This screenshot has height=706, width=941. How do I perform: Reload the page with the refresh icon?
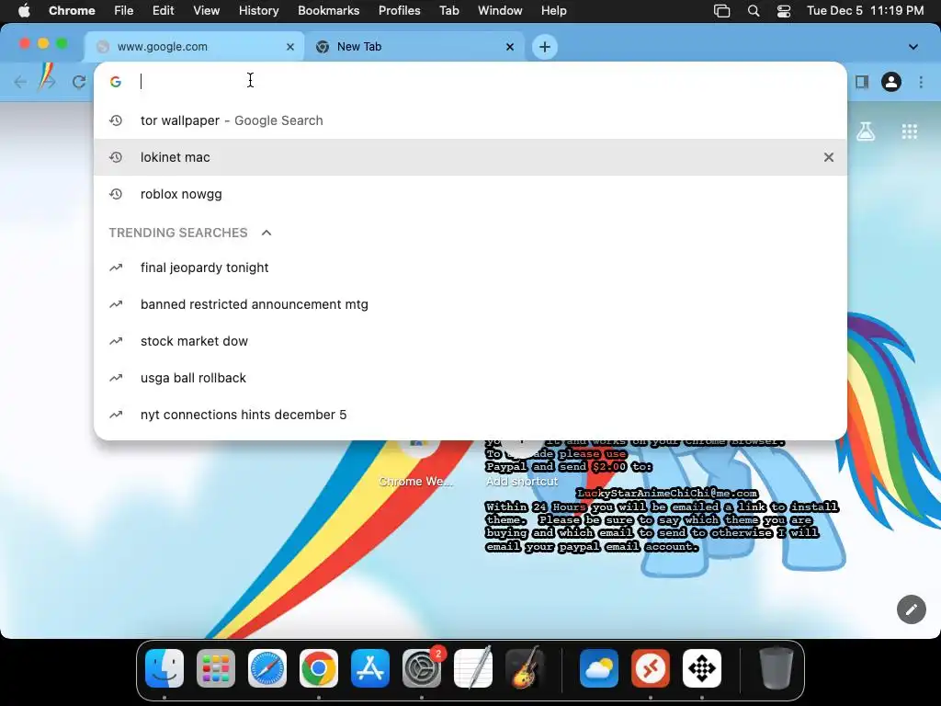pos(79,82)
